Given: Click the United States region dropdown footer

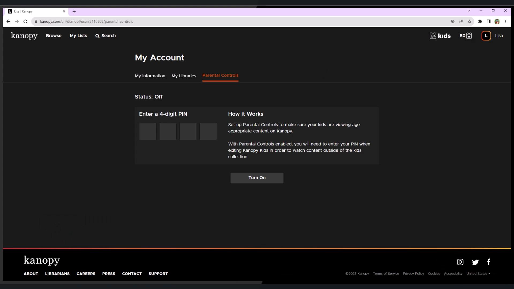Looking at the screenshot, I should (478, 273).
